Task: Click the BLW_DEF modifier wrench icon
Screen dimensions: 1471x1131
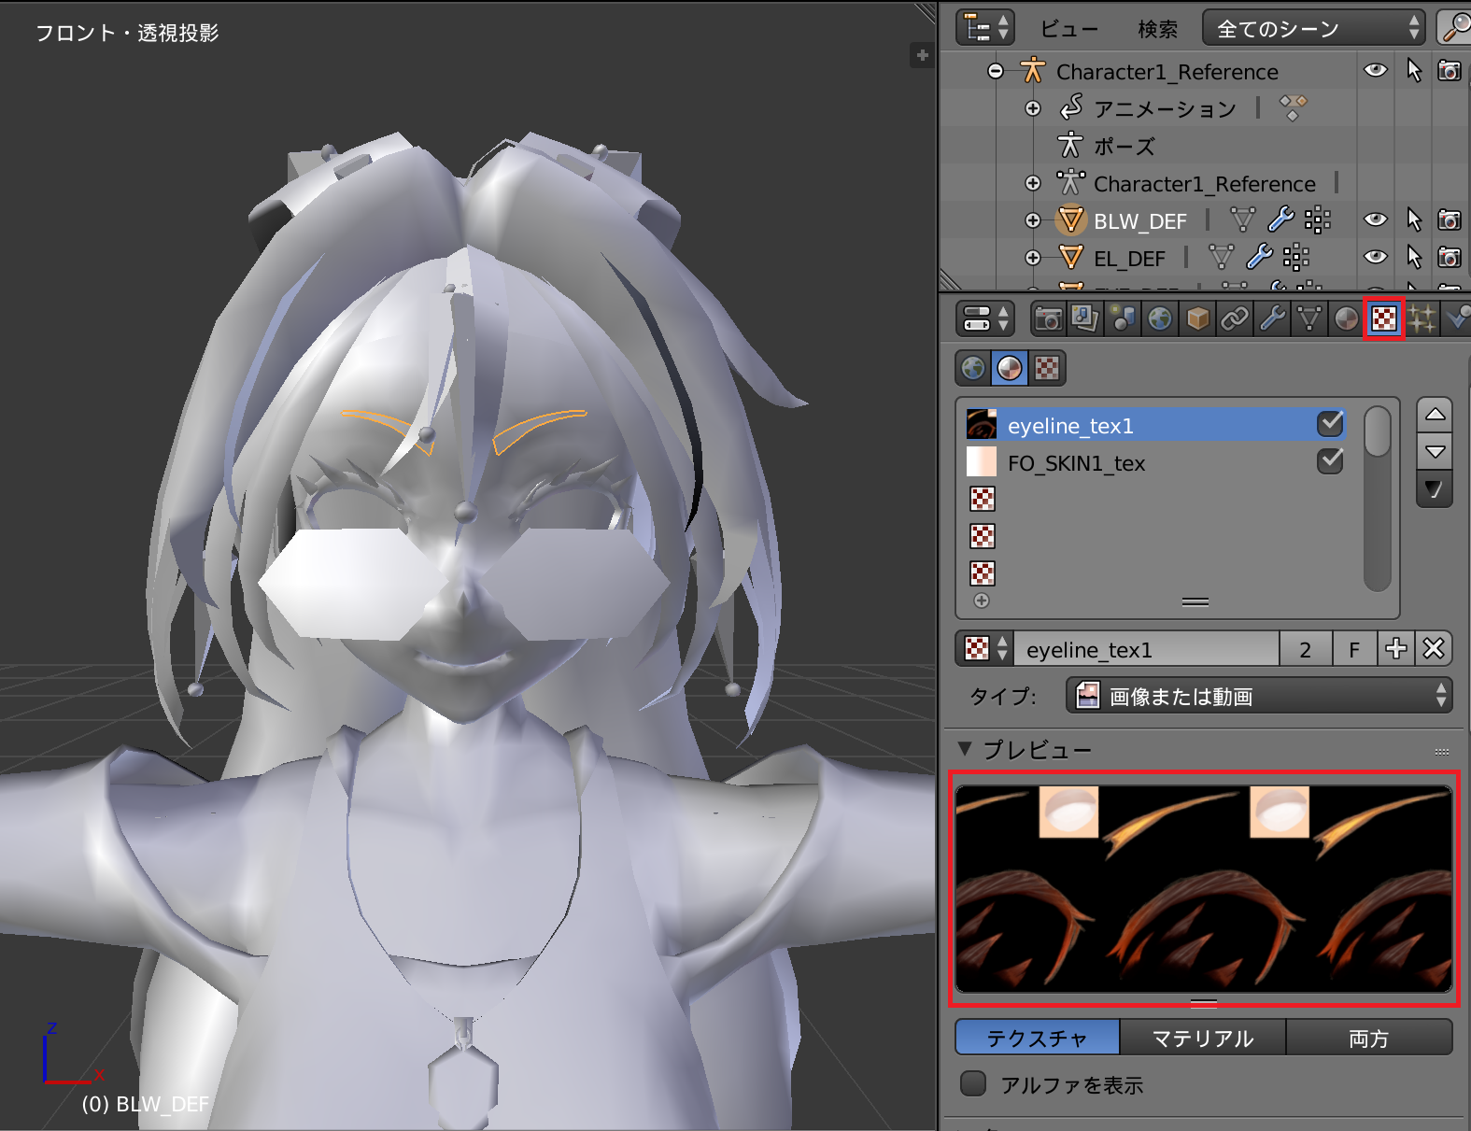Action: (x=1280, y=219)
